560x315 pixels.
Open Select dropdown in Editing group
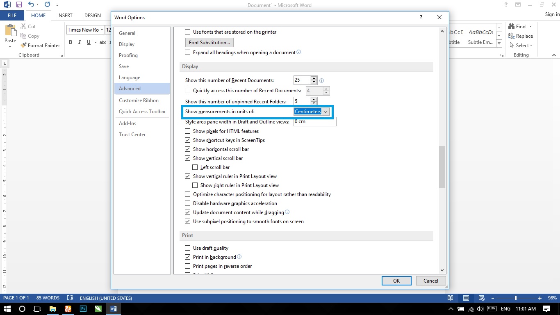pos(521,46)
